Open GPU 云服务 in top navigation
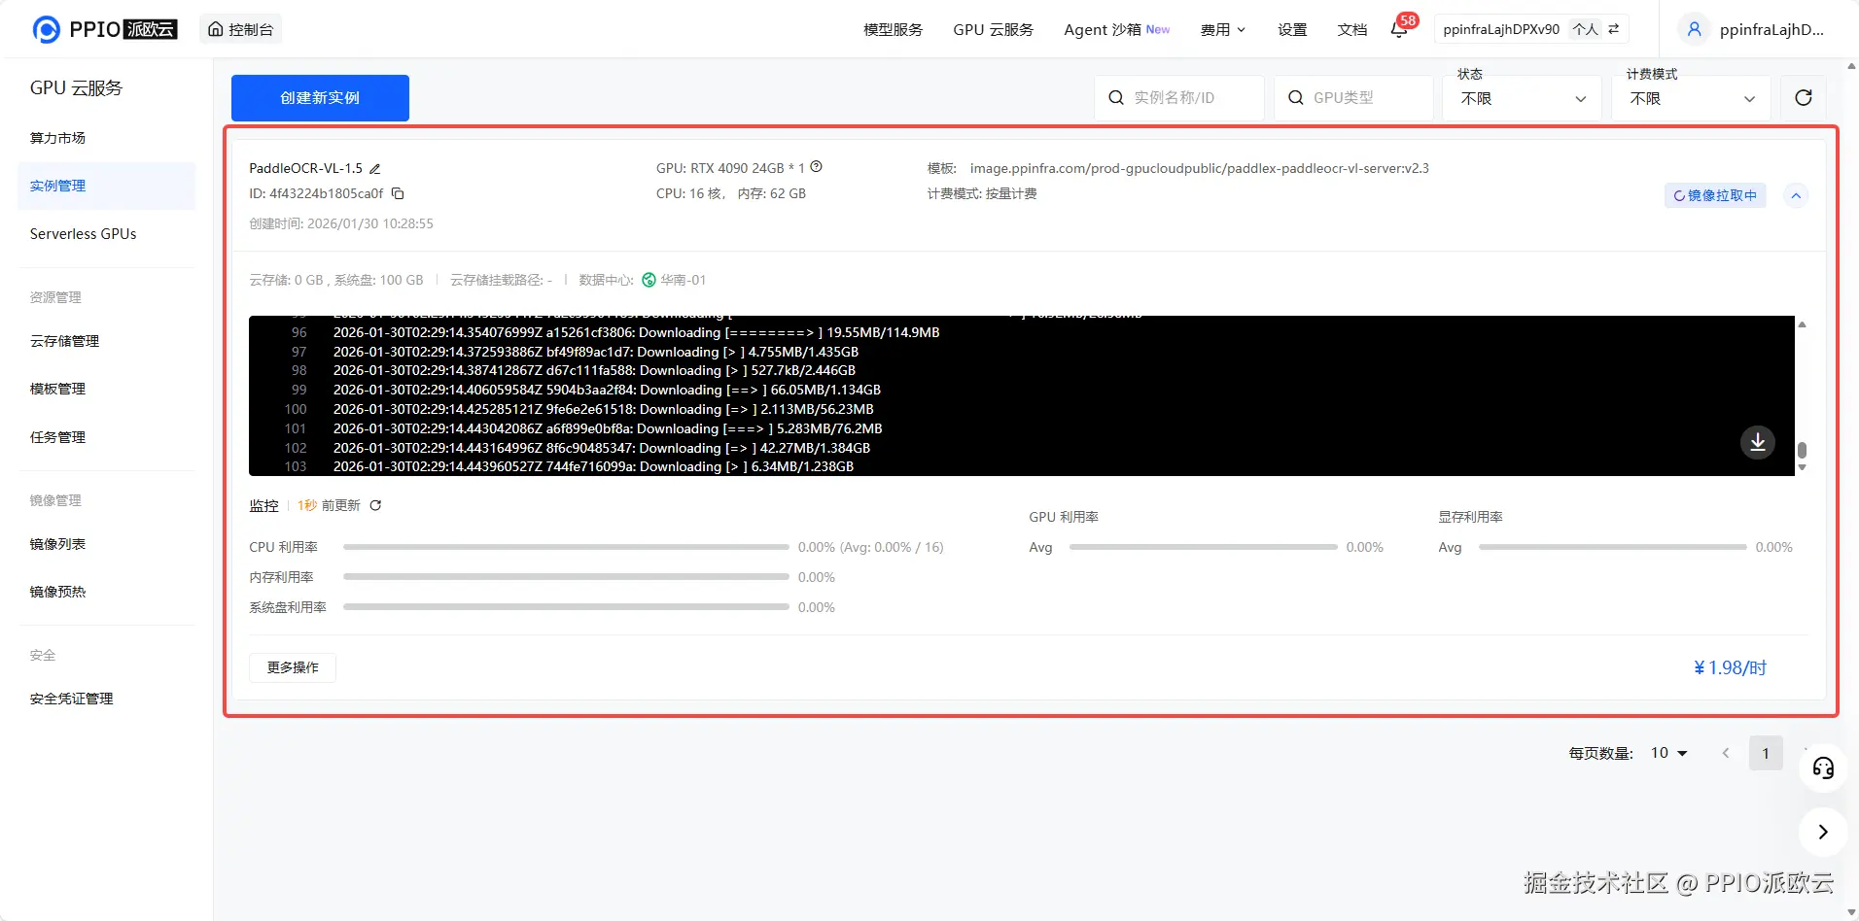 pyautogui.click(x=993, y=30)
